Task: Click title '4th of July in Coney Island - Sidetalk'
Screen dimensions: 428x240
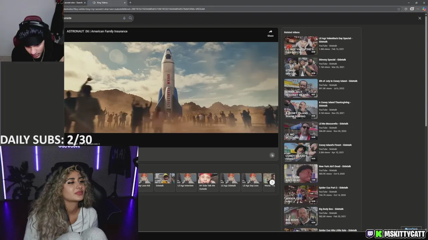Action: click(338, 81)
